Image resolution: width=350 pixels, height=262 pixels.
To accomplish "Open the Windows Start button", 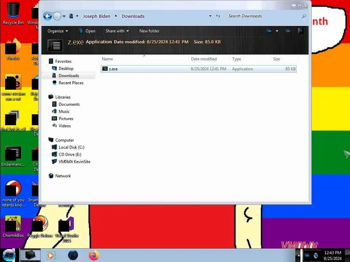I will pos(9,255).
